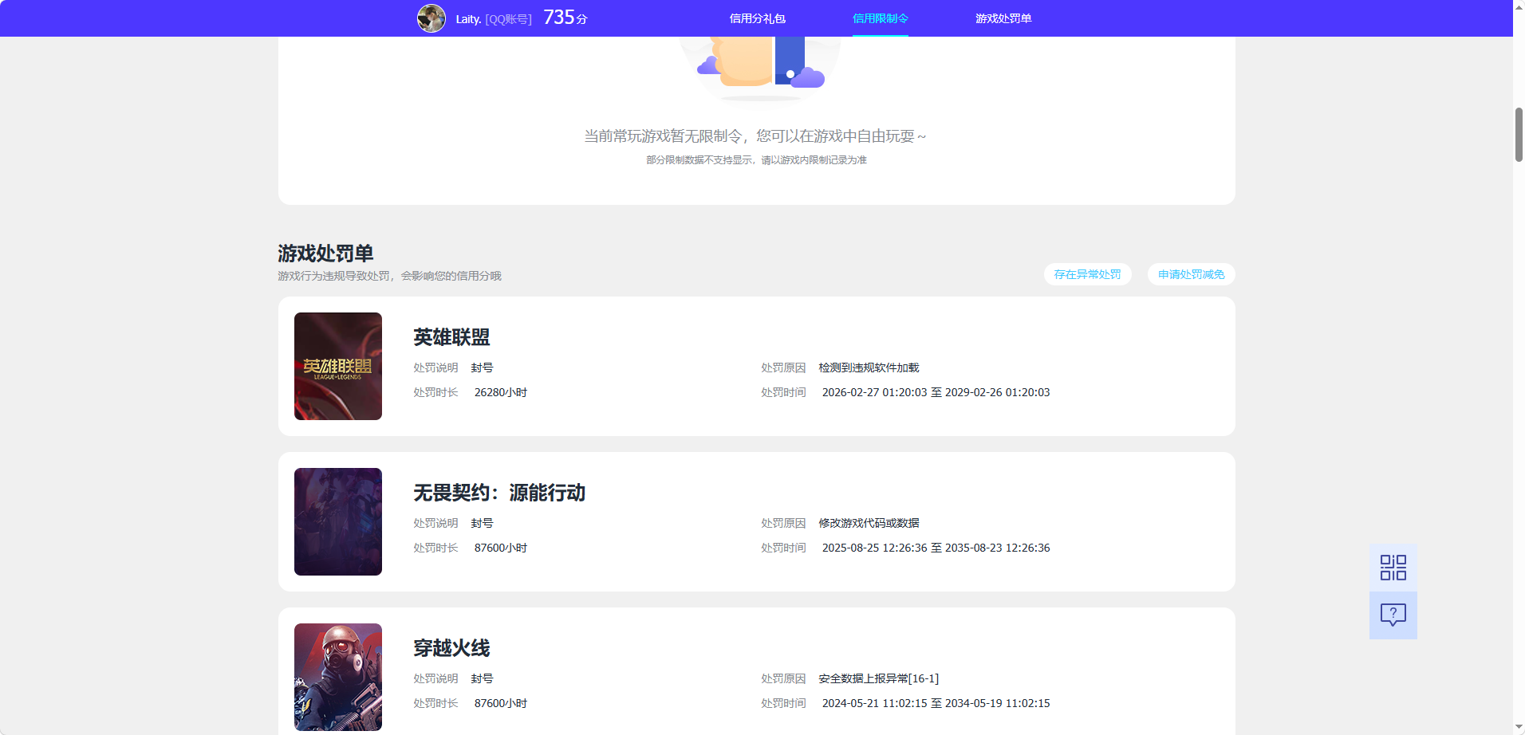Click 游戏行为违规导致处罚 subtitle
Screen dimensions: 1525x735
pyautogui.click(x=389, y=276)
